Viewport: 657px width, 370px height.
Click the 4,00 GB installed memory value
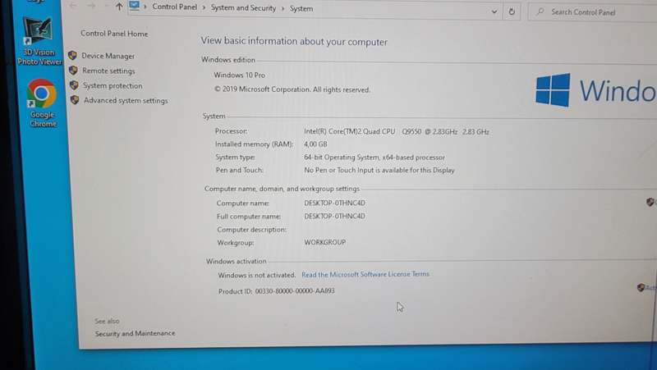pyautogui.click(x=315, y=144)
